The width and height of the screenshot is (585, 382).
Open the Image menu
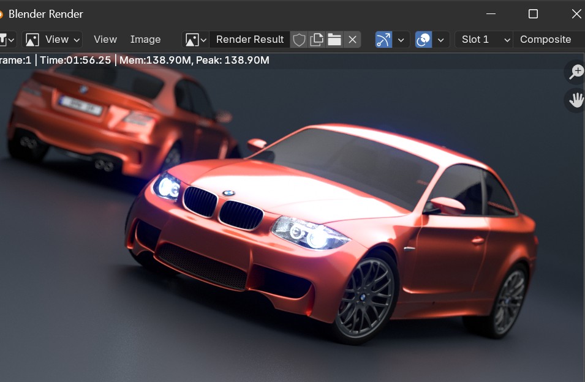pos(145,40)
